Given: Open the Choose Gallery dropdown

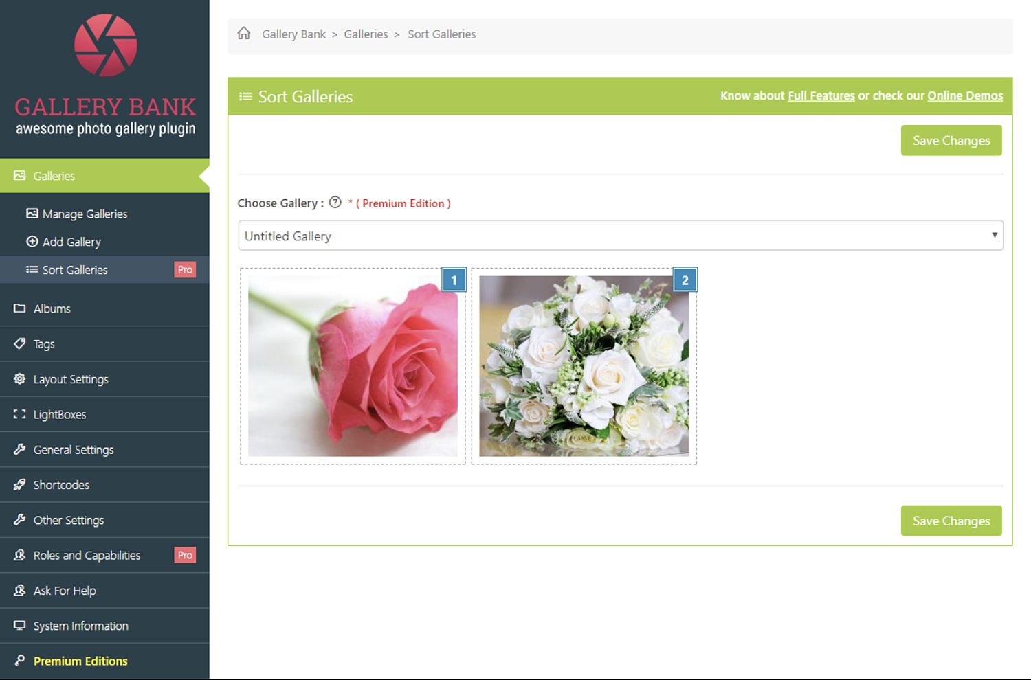Looking at the screenshot, I should pyautogui.click(x=621, y=236).
